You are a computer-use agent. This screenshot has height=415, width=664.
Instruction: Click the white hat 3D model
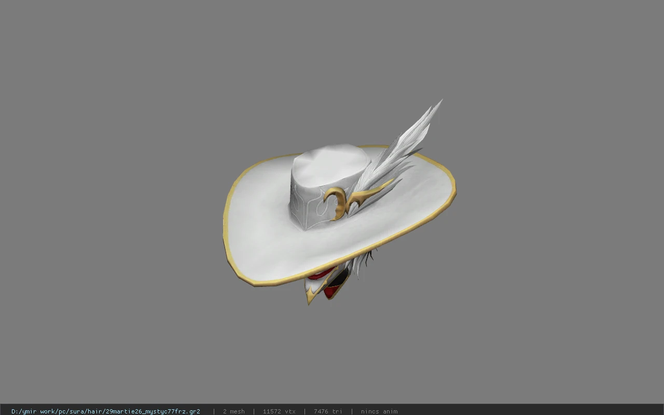click(340, 202)
